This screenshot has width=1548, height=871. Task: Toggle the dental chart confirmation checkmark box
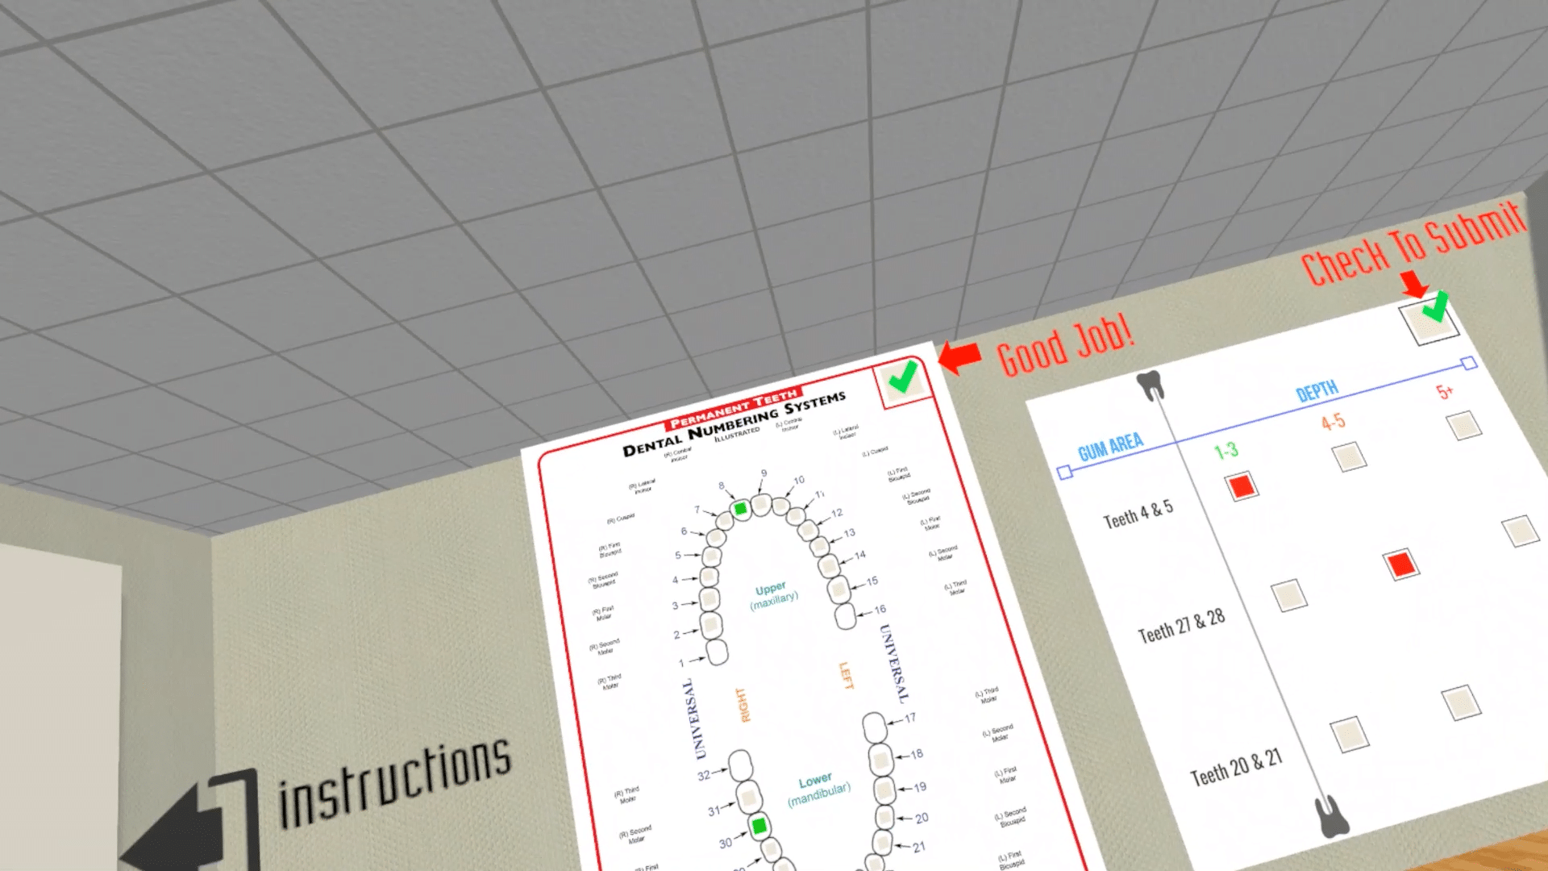(x=902, y=381)
